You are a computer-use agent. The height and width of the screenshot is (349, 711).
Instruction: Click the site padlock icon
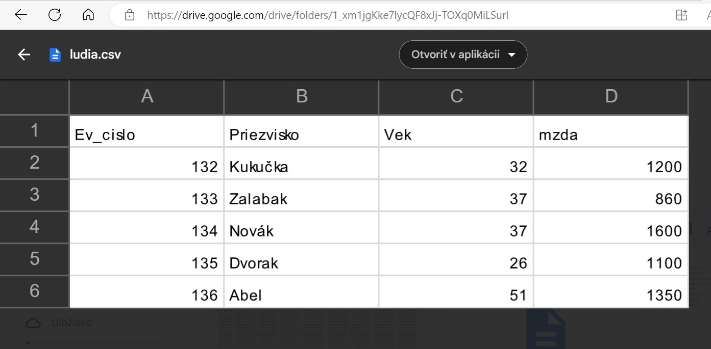point(130,15)
